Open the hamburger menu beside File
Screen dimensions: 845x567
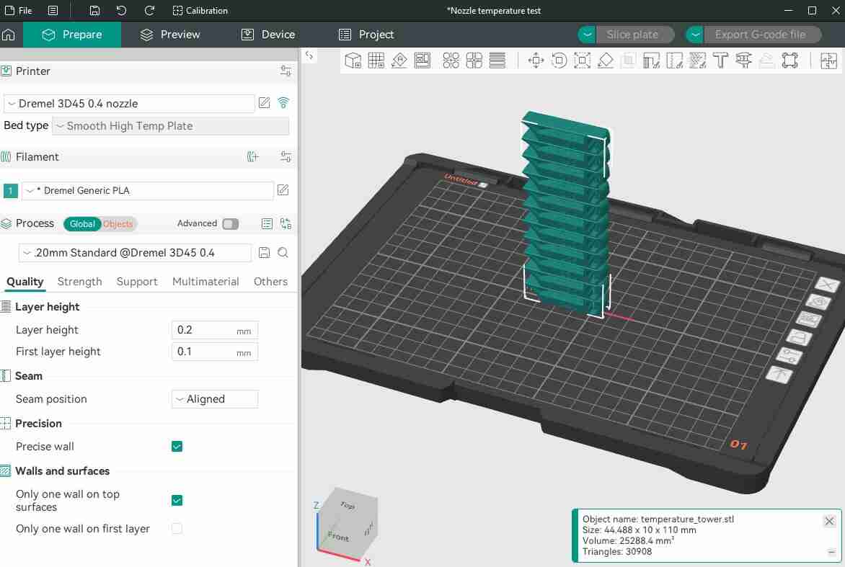coord(53,10)
